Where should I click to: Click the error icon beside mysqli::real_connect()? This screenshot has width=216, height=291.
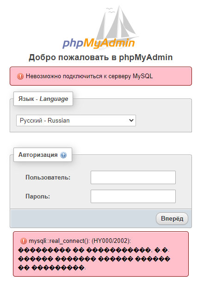pyautogui.click(x=24, y=241)
